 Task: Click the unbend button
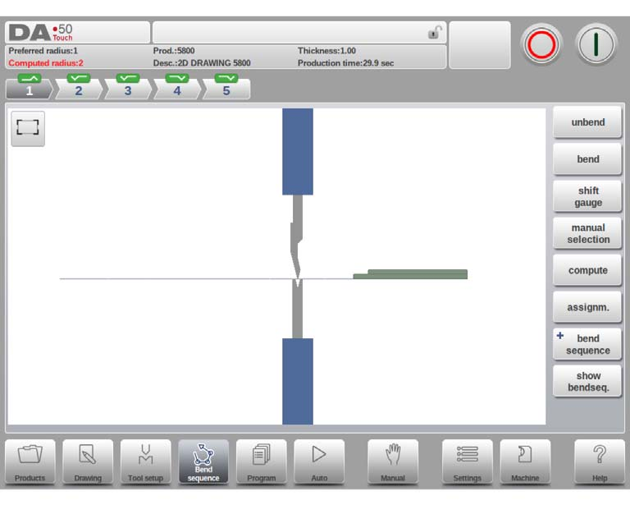tap(587, 122)
